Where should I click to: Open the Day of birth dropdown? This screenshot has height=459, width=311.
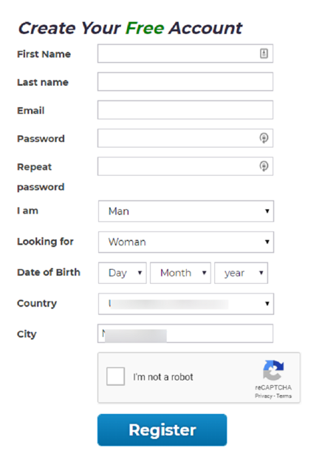click(x=123, y=273)
